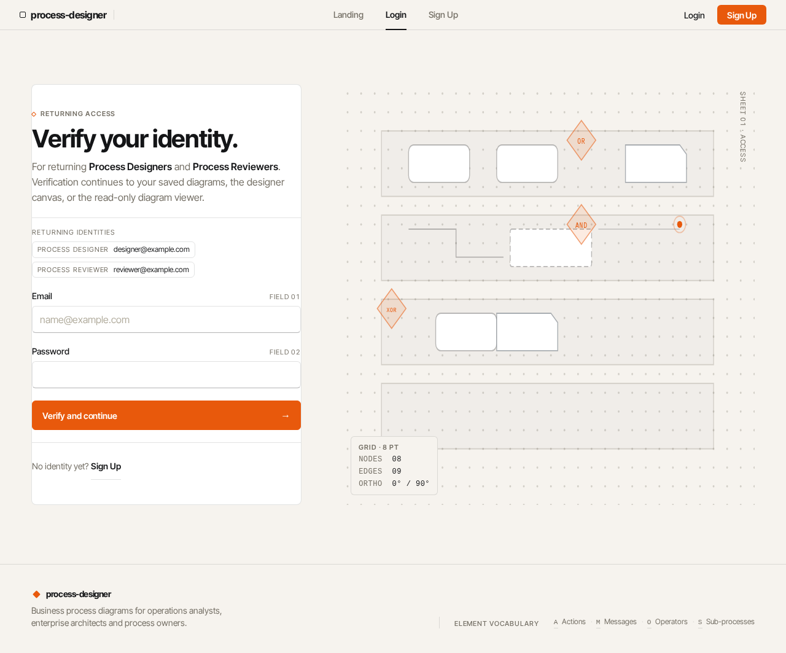
Task: Click the dashed-outline node in the diagram
Action: [x=551, y=248]
